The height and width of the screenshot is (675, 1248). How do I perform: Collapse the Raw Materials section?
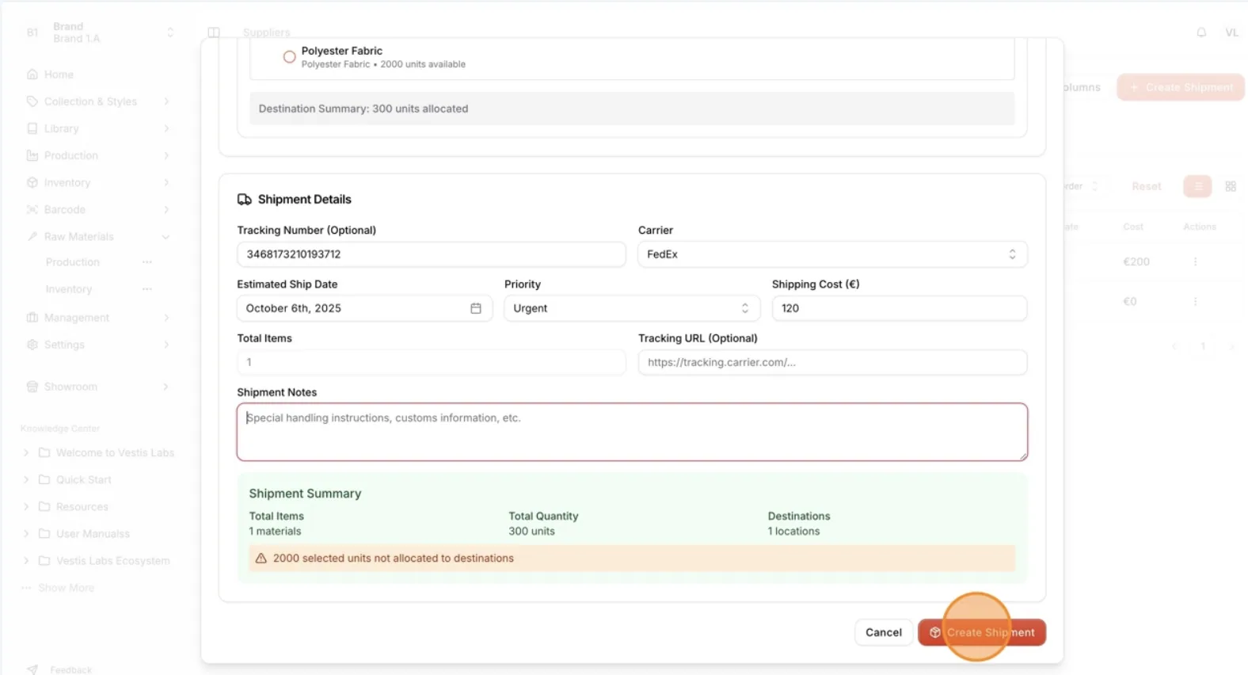click(99, 236)
